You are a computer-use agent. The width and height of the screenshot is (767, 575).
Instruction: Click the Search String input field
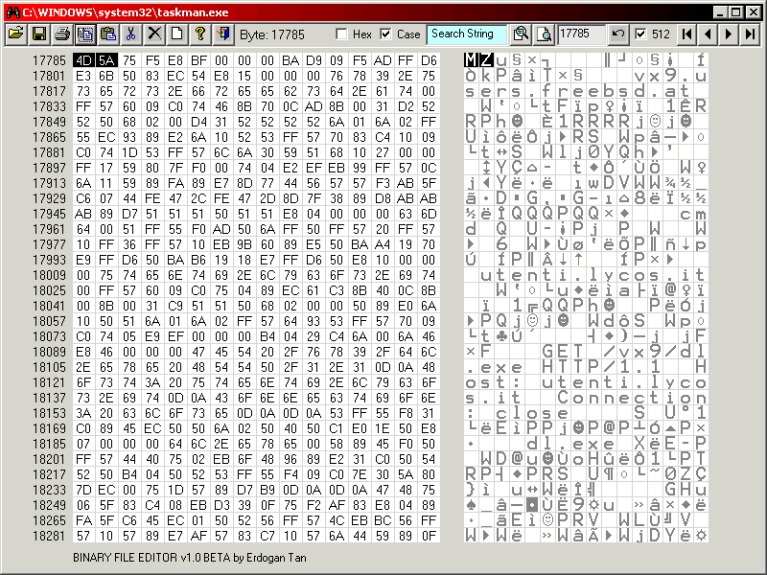click(466, 34)
